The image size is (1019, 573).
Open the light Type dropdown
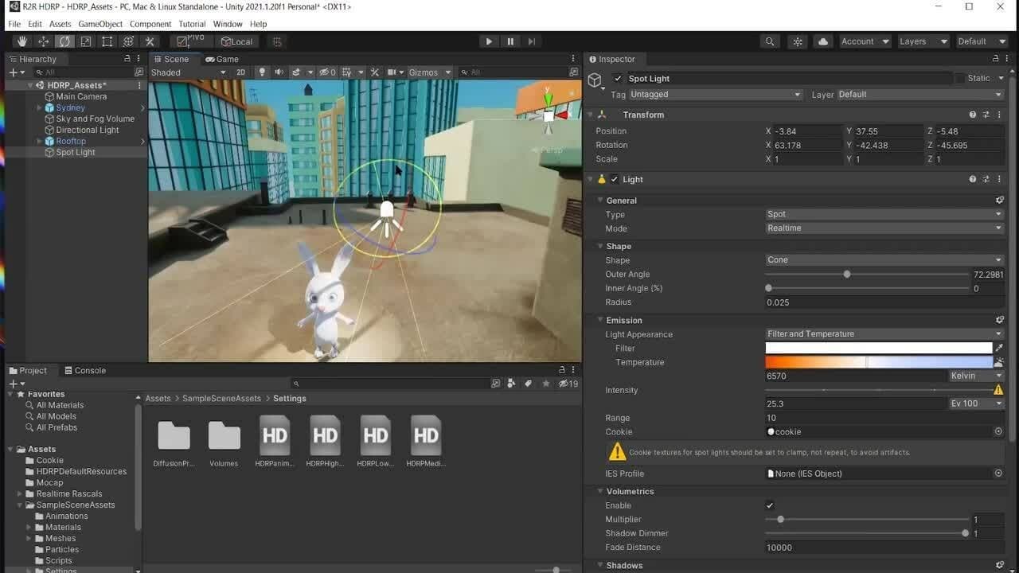point(884,214)
